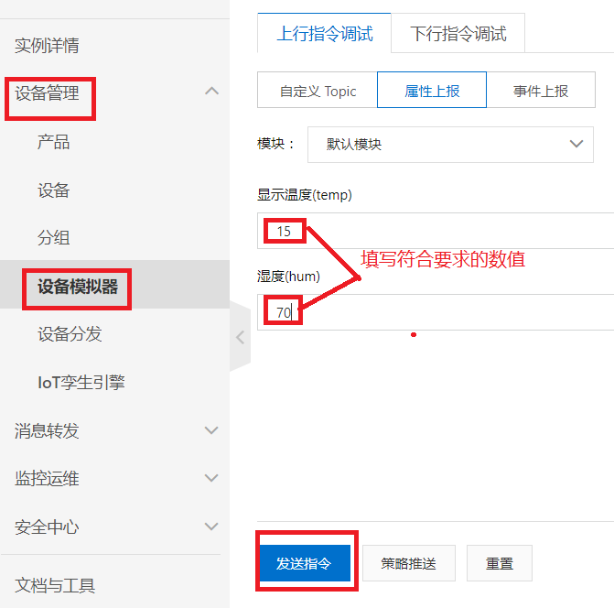Click the 策略推送 button
The height and width of the screenshot is (608, 614).
point(409,564)
